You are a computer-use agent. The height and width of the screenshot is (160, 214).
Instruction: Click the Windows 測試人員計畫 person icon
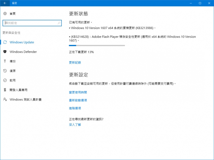click(x=5, y=99)
